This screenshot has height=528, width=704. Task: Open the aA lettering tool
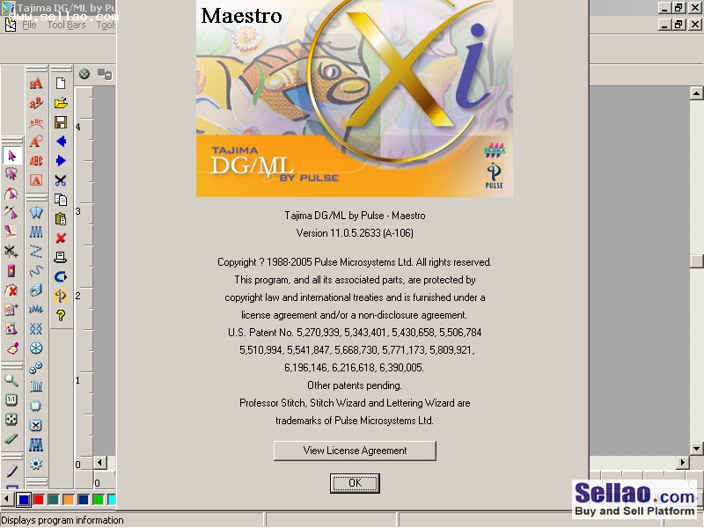36,84
